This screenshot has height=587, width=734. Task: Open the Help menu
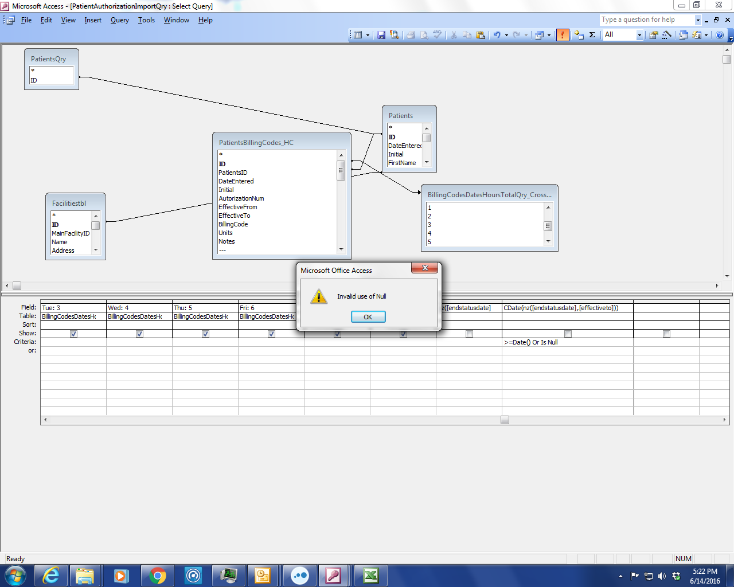click(x=205, y=20)
